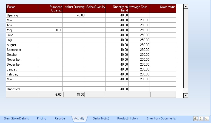The width and height of the screenshot is (211, 123).
Task: Open the Pricing tab
Action: 42,119
